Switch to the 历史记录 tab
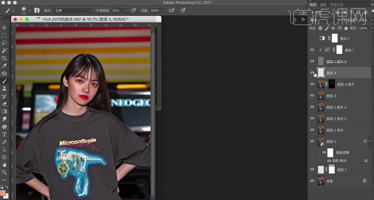 click(x=337, y=5)
